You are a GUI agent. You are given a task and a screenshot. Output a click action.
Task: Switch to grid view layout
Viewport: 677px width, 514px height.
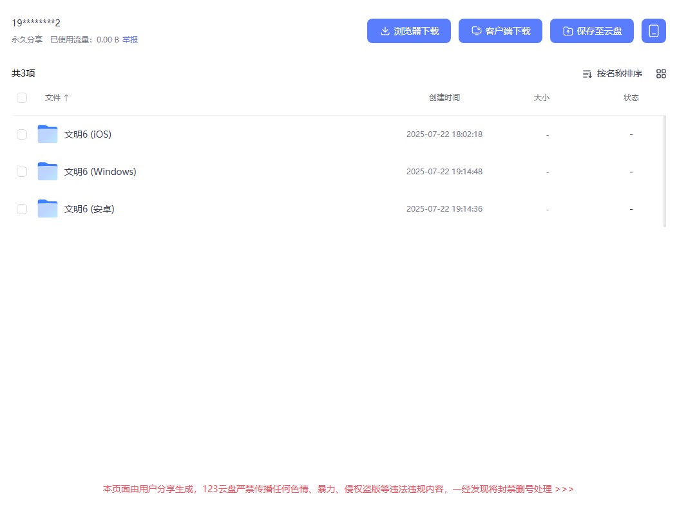click(x=661, y=73)
